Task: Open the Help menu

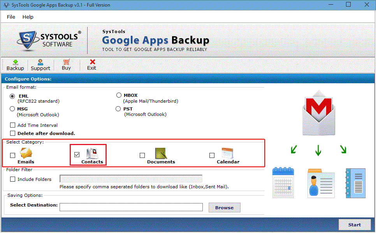Action: [x=28, y=17]
